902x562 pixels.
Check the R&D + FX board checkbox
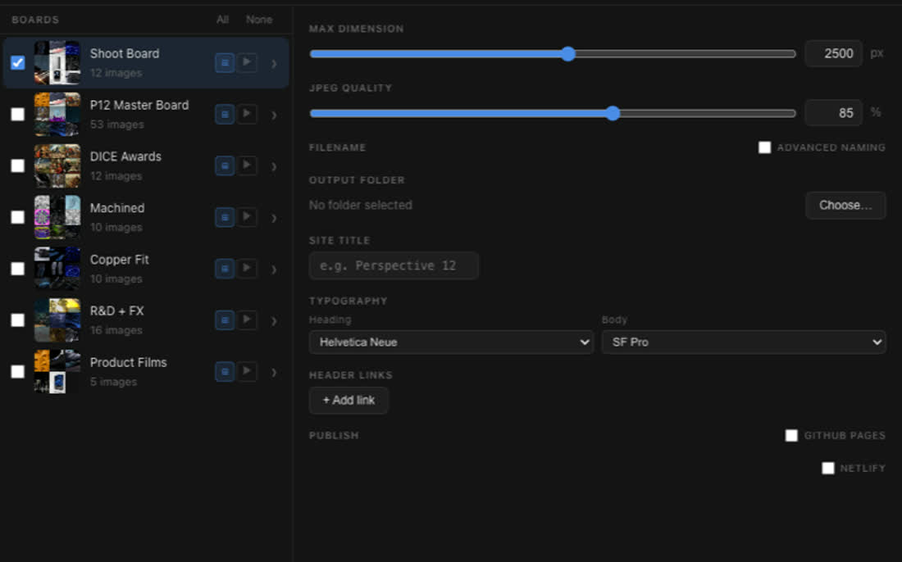[18, 320]
